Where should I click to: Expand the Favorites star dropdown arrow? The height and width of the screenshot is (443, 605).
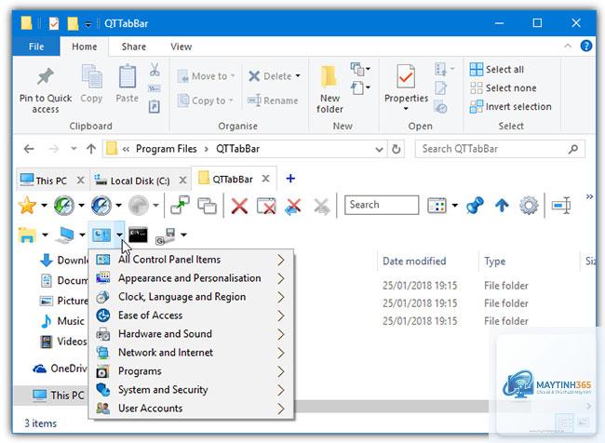click(44, 206)
